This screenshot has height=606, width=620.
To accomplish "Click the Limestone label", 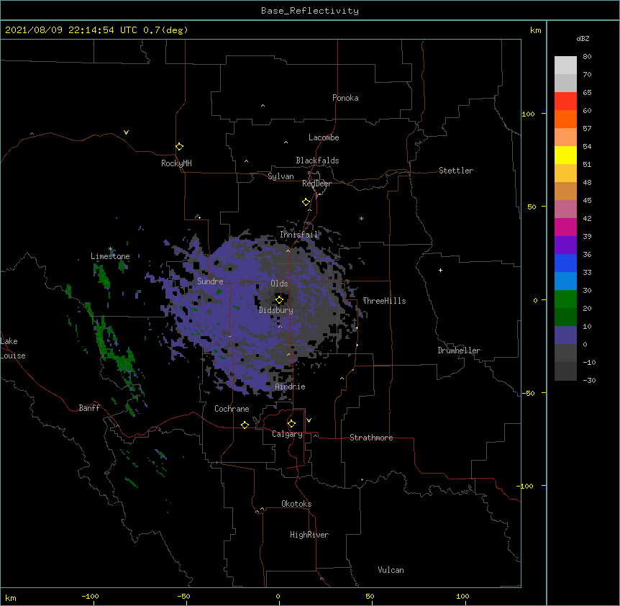I will coord(110,256).
